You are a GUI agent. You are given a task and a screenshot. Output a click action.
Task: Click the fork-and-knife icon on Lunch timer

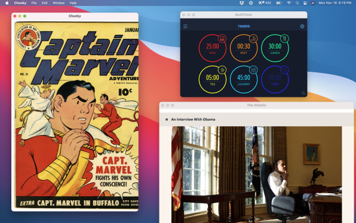click(x=284, y=39)
